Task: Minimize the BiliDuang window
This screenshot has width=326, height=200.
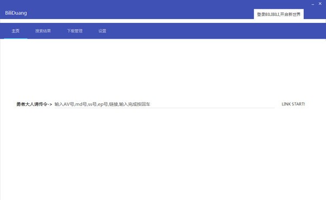Action: coord(313,4)
